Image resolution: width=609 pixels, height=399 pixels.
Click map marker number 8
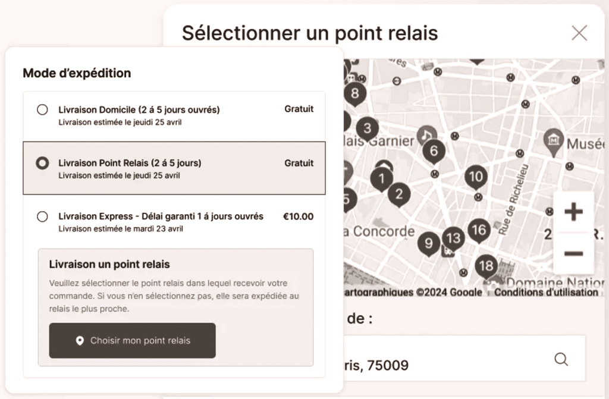(x=354, y=93)
